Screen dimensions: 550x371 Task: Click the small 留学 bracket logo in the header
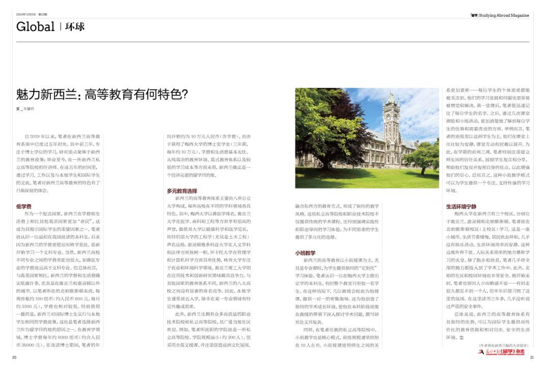(x=474, y=15)
